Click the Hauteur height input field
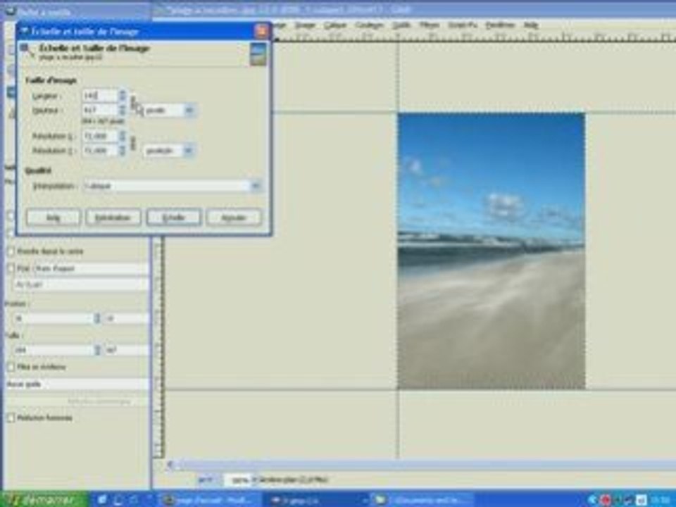Image resolution: width=676 pixels, height=507 pixels. pos(100,110)
